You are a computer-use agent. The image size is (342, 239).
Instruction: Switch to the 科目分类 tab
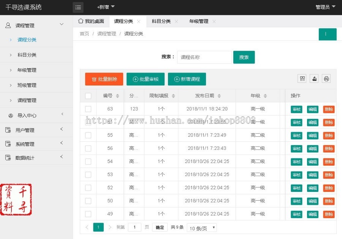pyautogui.click(x=160, y=21)
